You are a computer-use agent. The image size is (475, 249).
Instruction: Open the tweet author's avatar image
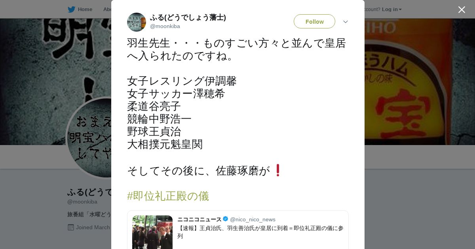tap(137, 22)
